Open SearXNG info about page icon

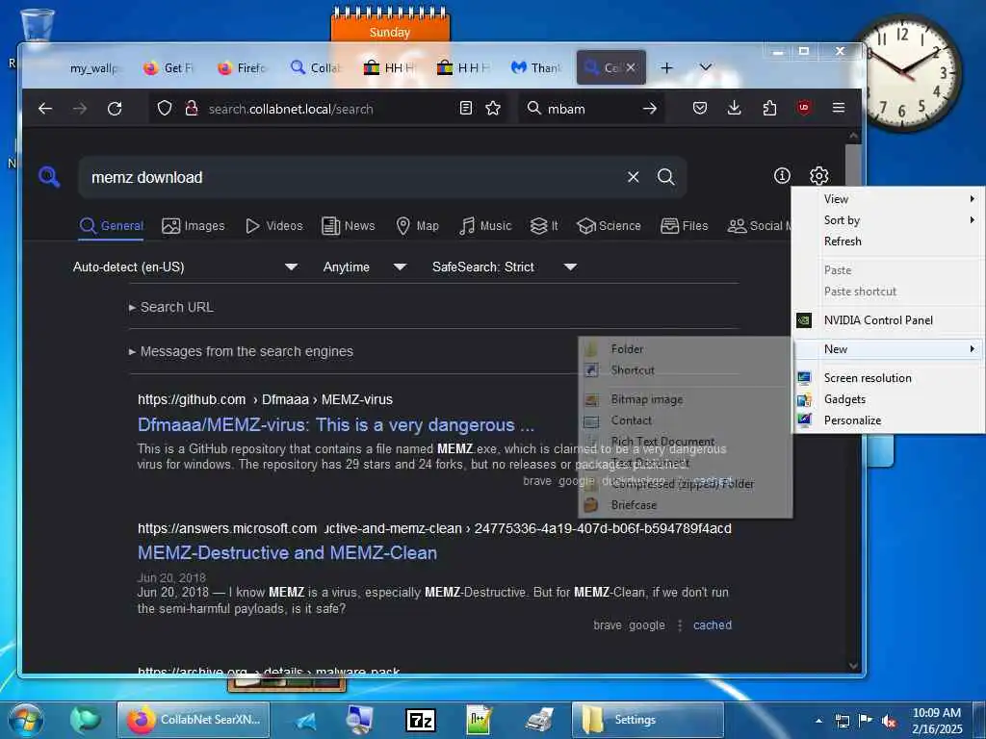(x=782, y=176)
